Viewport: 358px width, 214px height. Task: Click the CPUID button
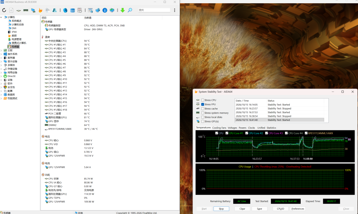coord(280,209)
